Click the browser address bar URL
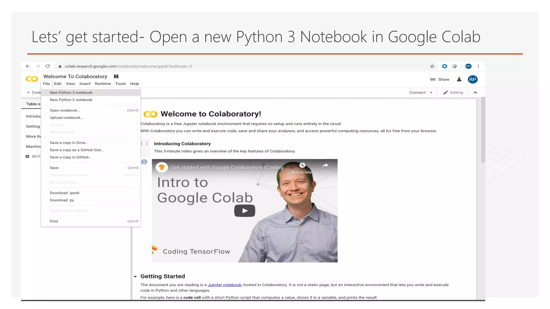The image size is (550, 309). (x=128, y=66)
